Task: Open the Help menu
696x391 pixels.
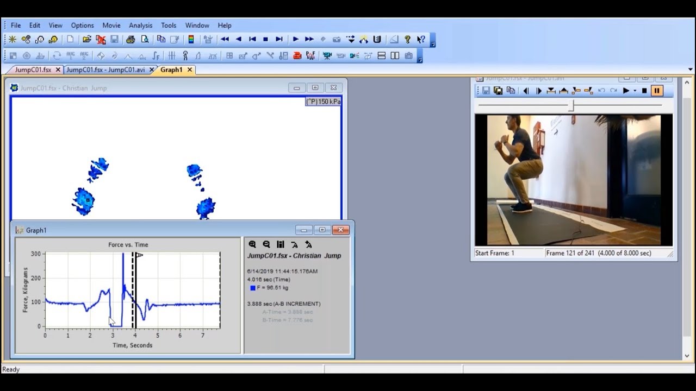Action: point(225,25)
